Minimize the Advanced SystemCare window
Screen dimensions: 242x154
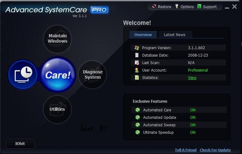click(227, 8)
